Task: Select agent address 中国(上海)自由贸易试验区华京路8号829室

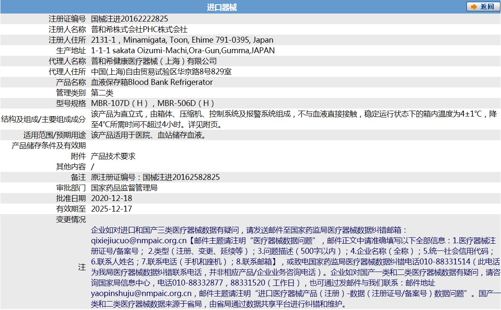Action: pyautogui.click(x=161, y=72)
